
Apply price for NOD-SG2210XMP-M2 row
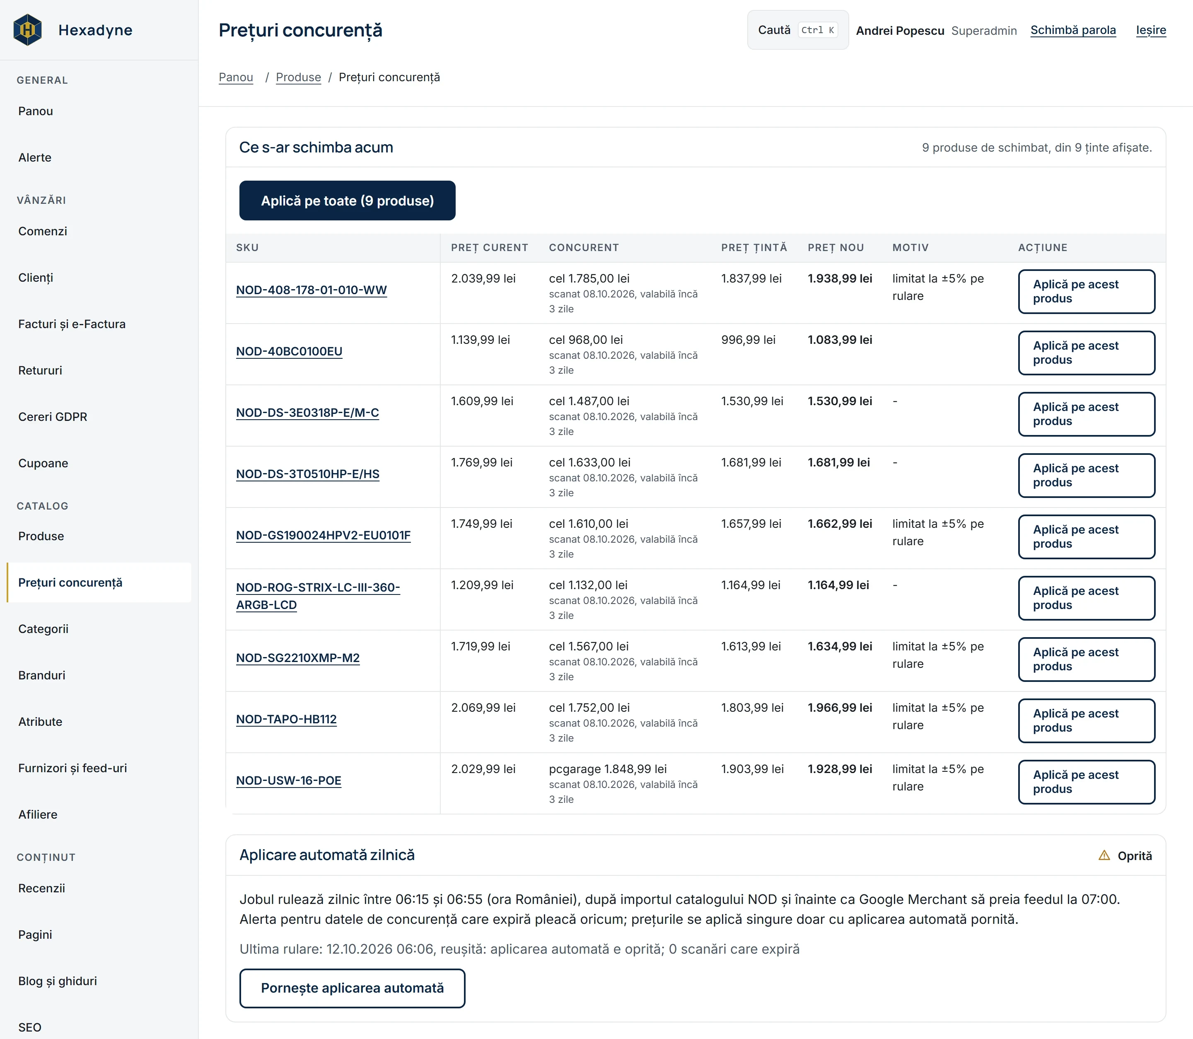pos(1087,659)
